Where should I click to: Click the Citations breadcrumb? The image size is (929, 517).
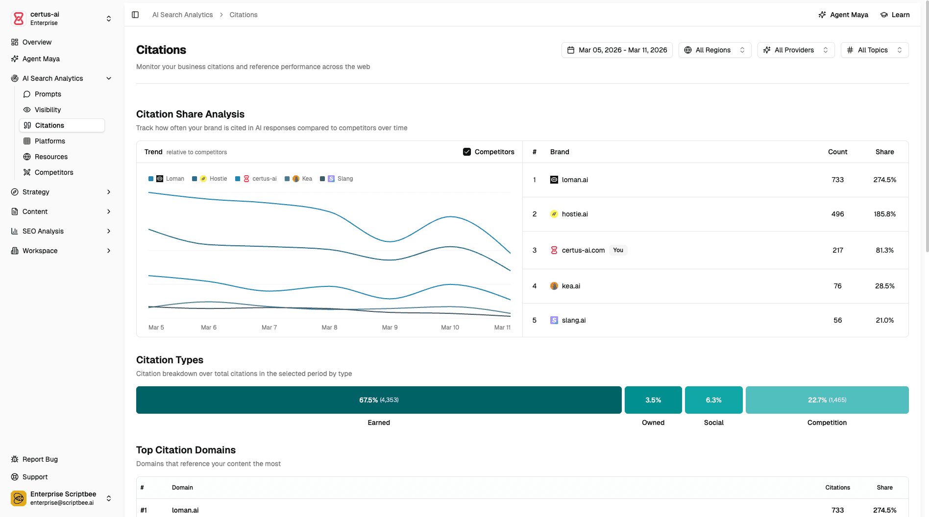tap(244, 15)
